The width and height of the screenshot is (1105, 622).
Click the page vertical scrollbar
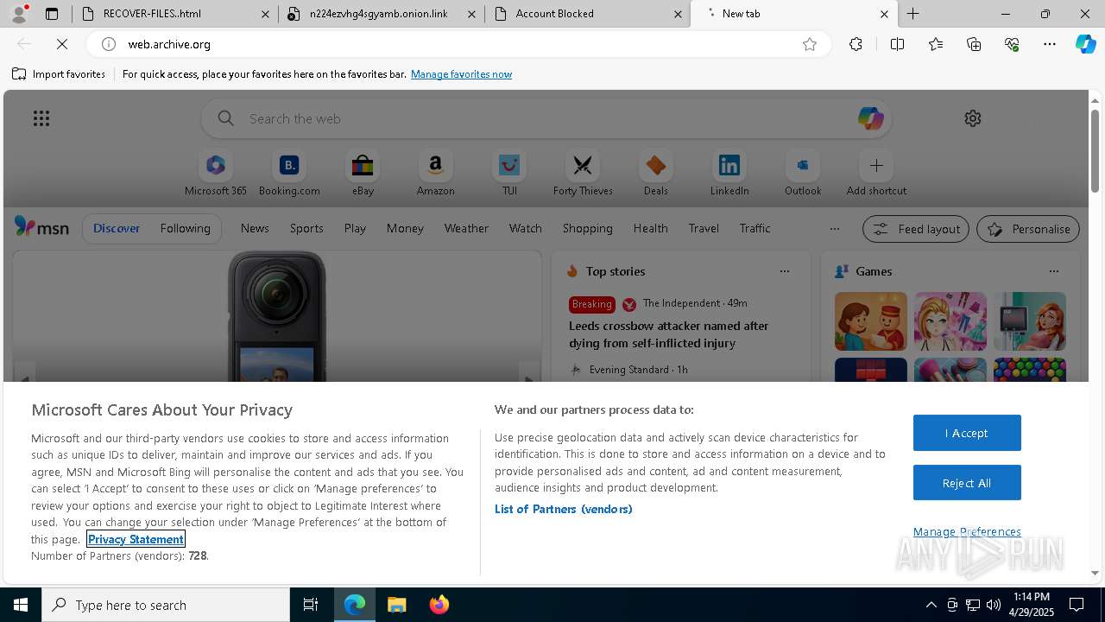(x=1095, y=151)
